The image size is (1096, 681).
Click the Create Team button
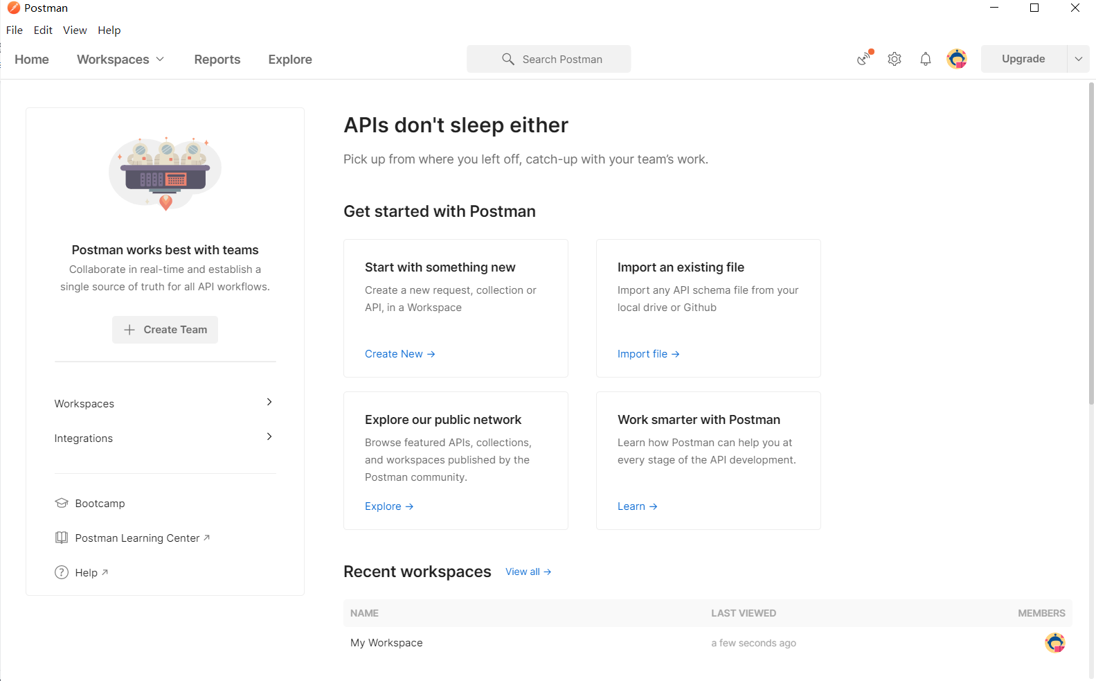click(x=165, y=330)
